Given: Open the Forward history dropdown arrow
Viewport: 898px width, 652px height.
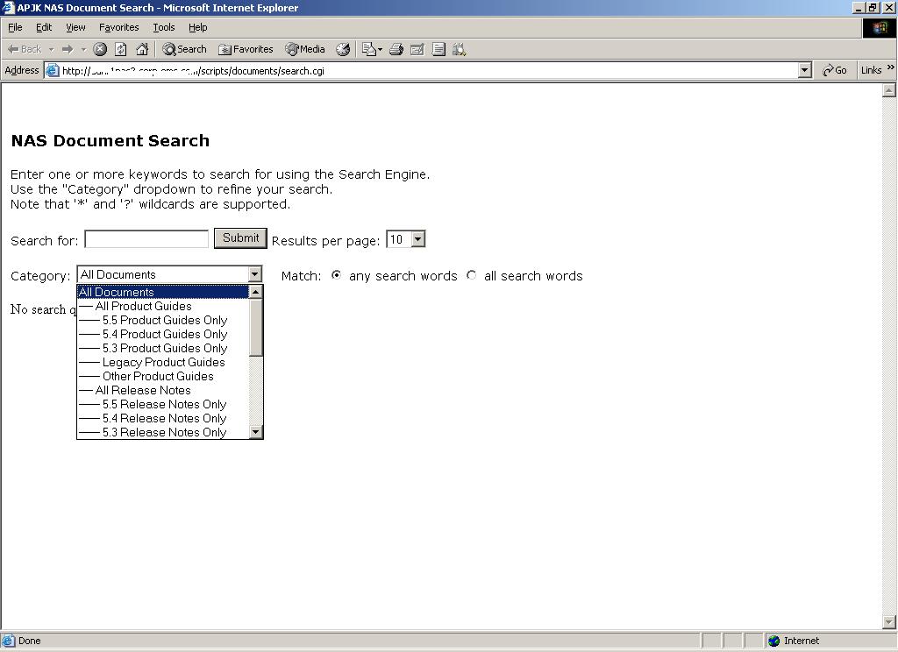Looking at the screenshot, I should [83, 49].
